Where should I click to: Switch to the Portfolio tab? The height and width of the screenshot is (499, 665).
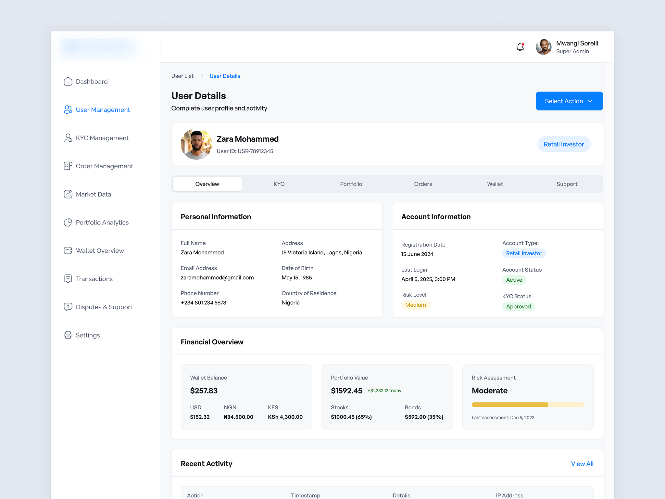click(x=351, y=184)
